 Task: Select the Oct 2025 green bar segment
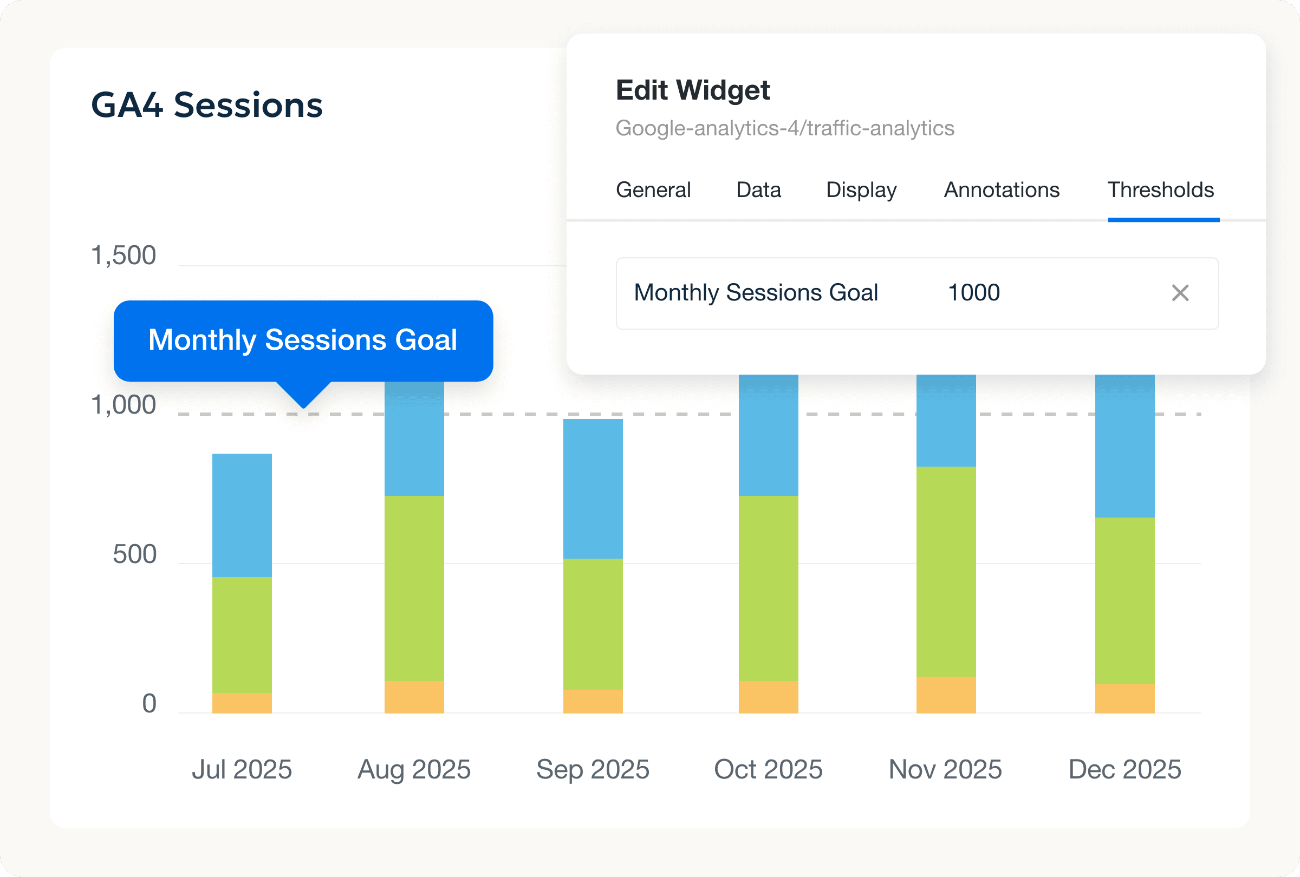(x=768, y=587)
